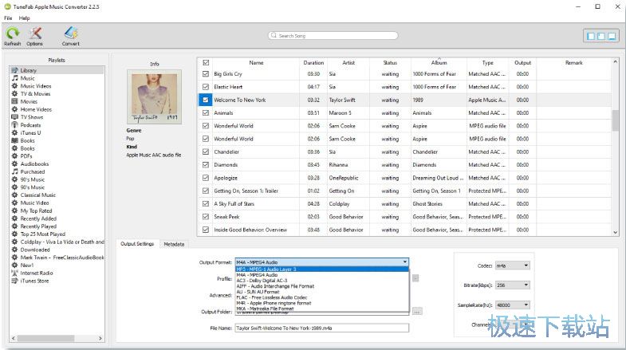
Task: Click the Output Folder browse button
Action: [x=417, y=311]
